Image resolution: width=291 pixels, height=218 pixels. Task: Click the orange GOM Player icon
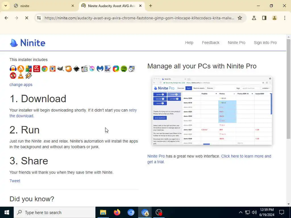point(68,69)
